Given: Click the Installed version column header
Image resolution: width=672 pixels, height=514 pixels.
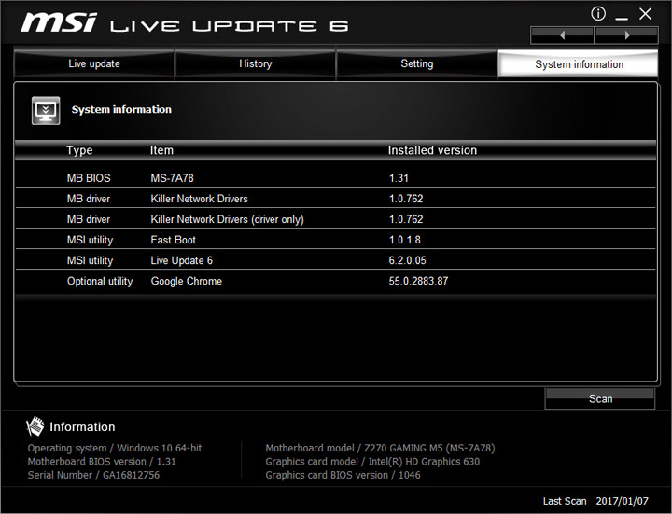Looking at the screenshot, I should coord(432,150).
